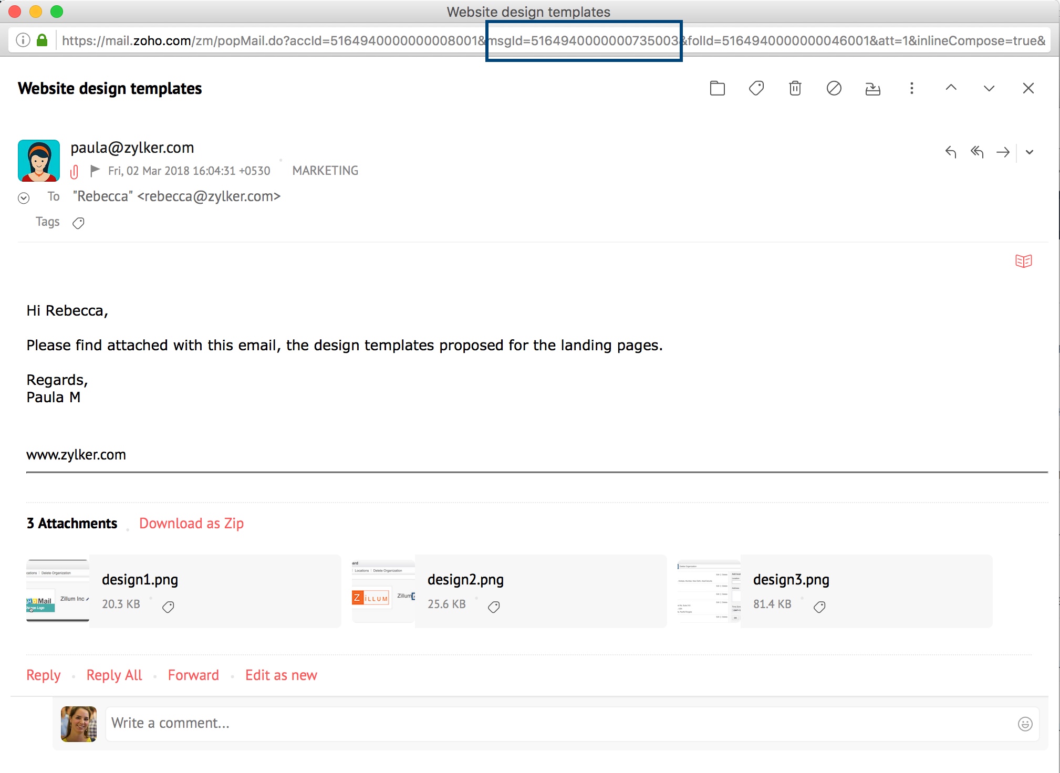Image resolution: width=1060 pixels, height=773 pixels.
Task: Click the move to folder icon
Action: pyautogui.click(x=717, y=88)
